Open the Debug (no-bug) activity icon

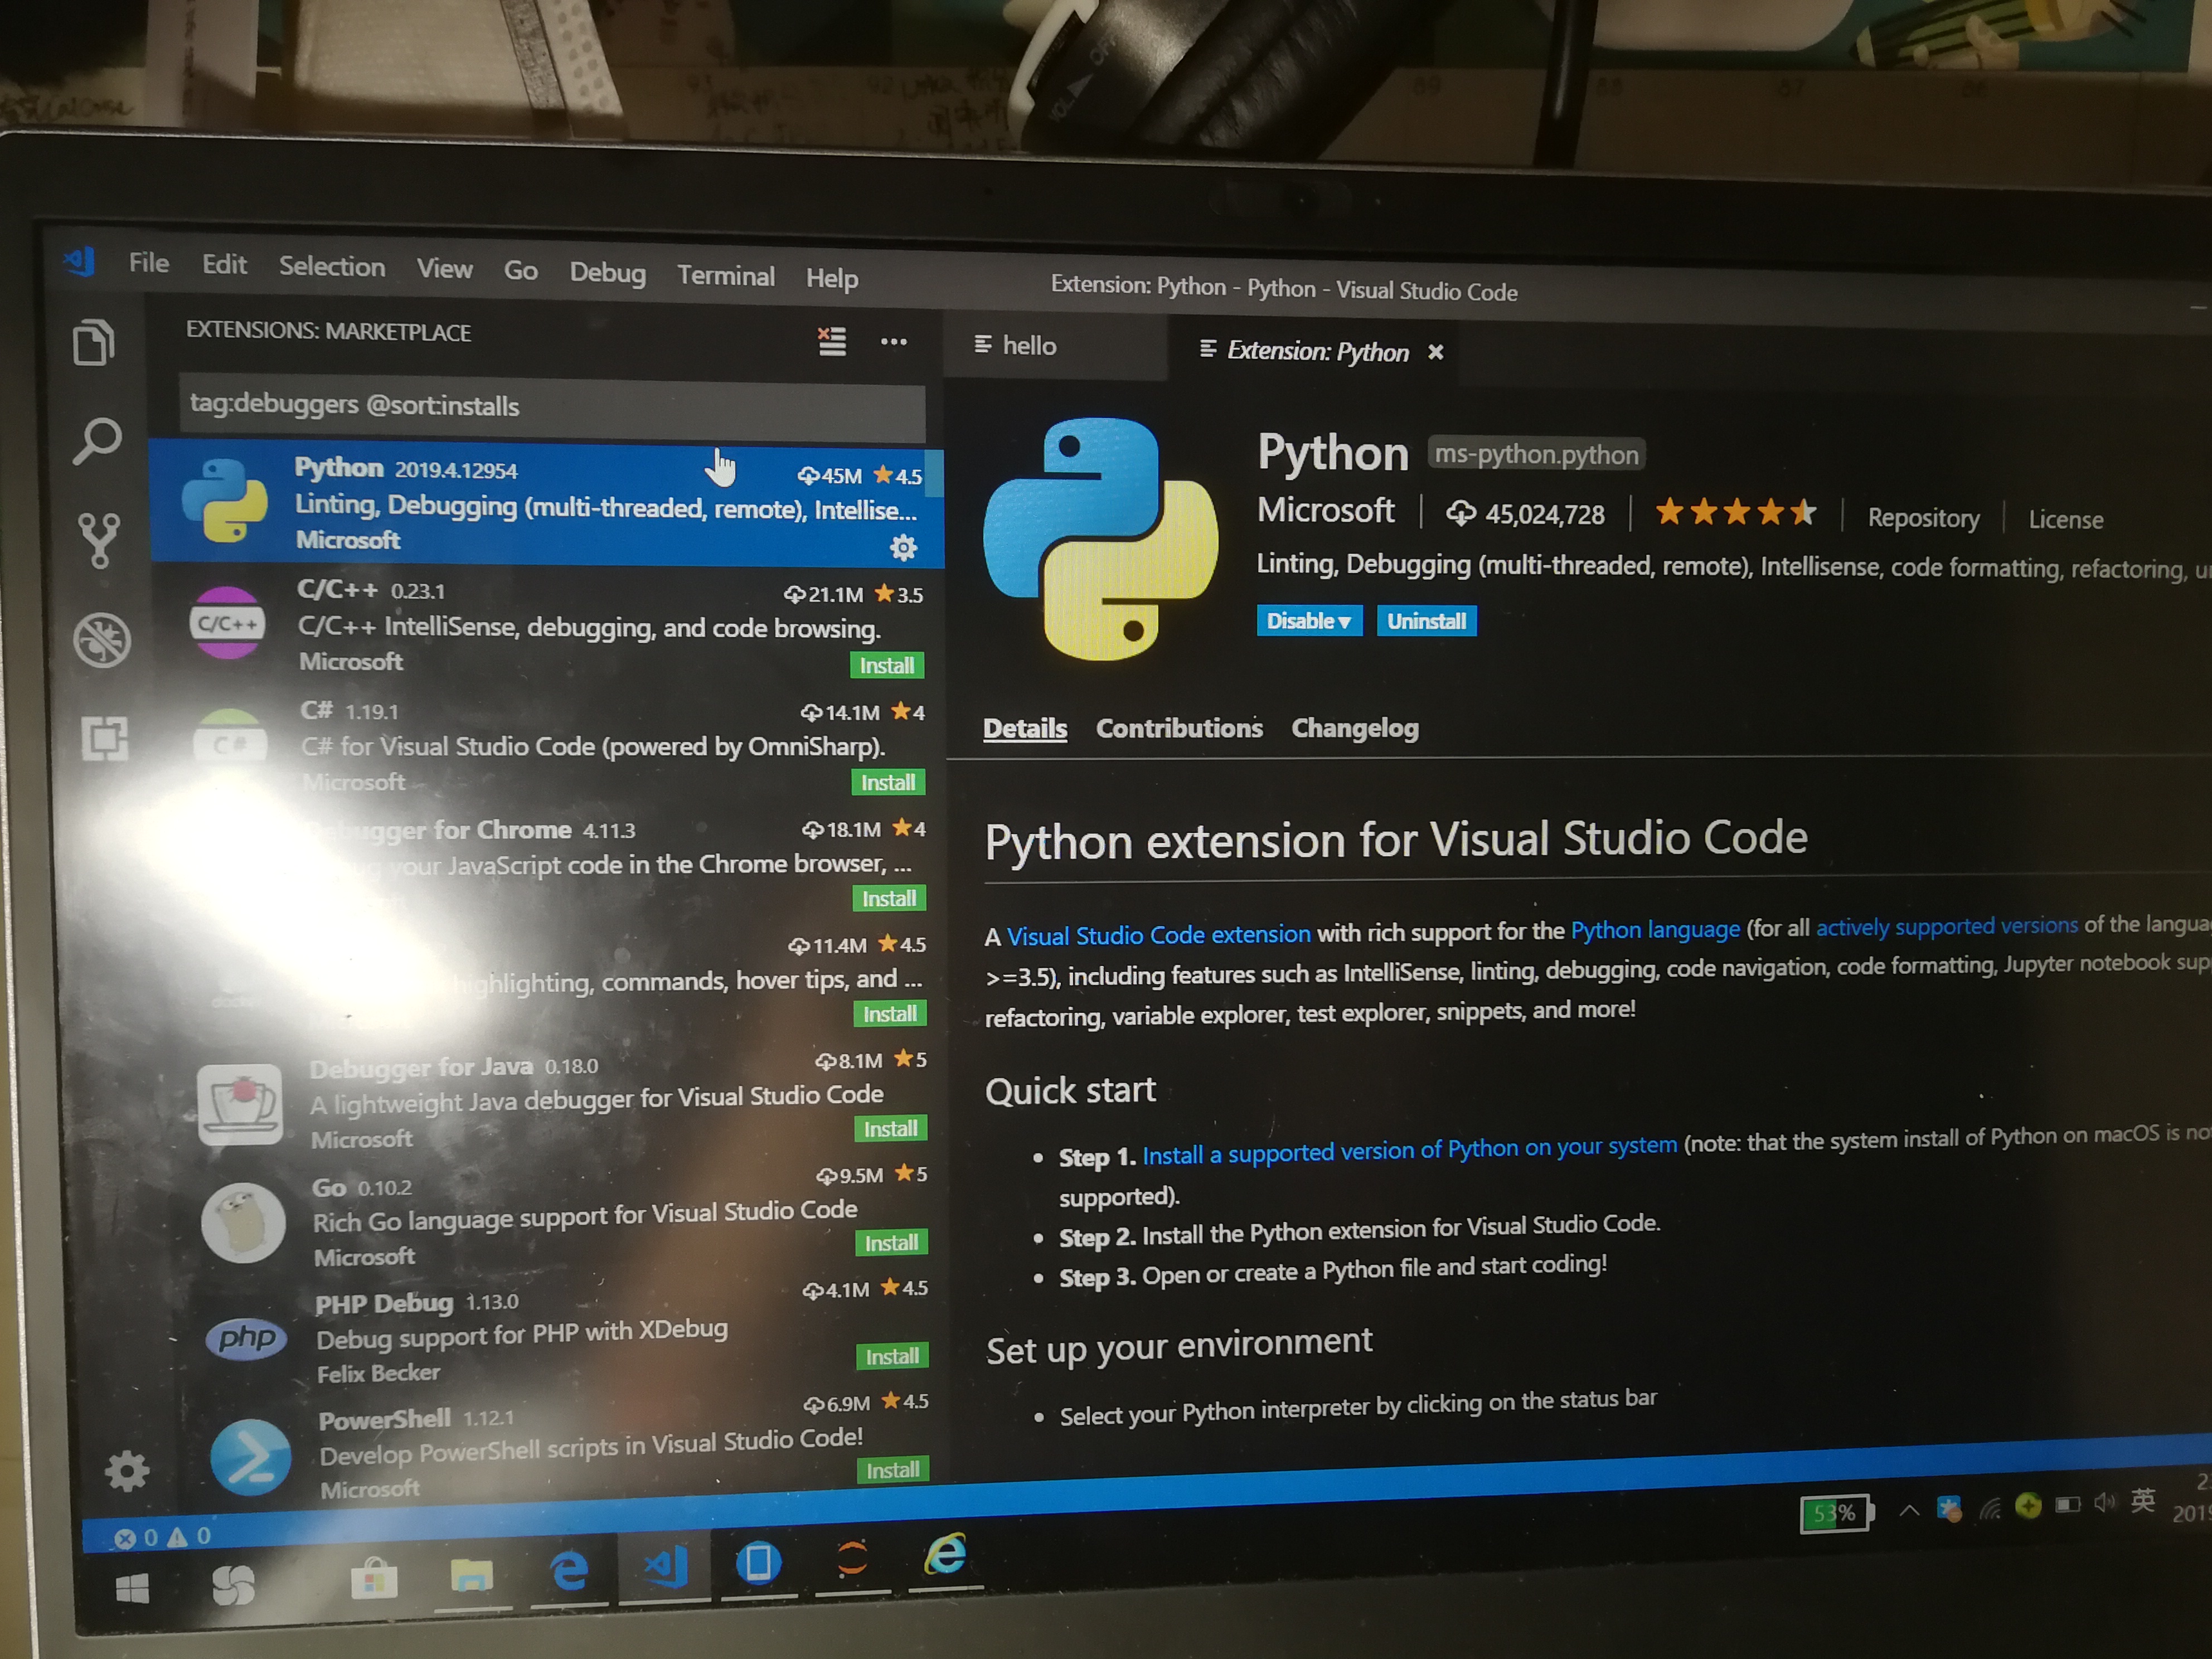click(x=102, y=640)
